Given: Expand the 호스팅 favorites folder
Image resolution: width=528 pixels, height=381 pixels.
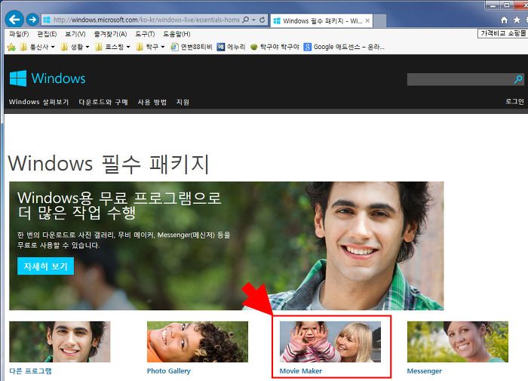Looking at the screenshot, I should click(x=112, y=47).
